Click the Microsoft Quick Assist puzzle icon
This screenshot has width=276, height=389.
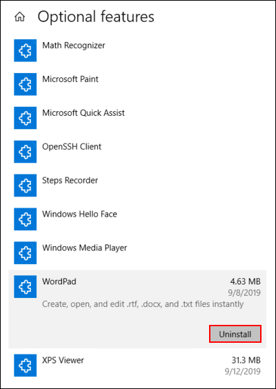pos(26,118)
